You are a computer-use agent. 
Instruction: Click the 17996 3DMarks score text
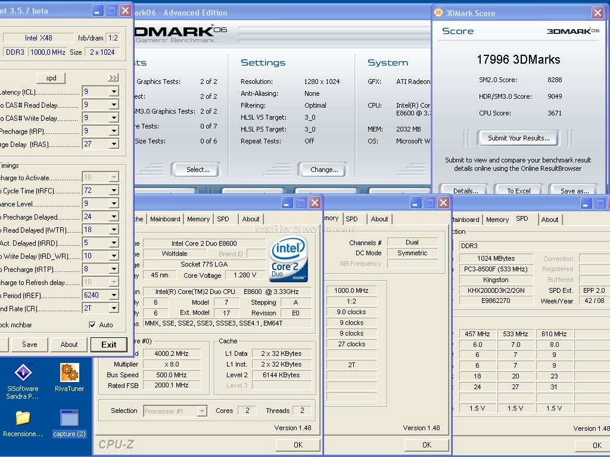[x=518, y=60]
